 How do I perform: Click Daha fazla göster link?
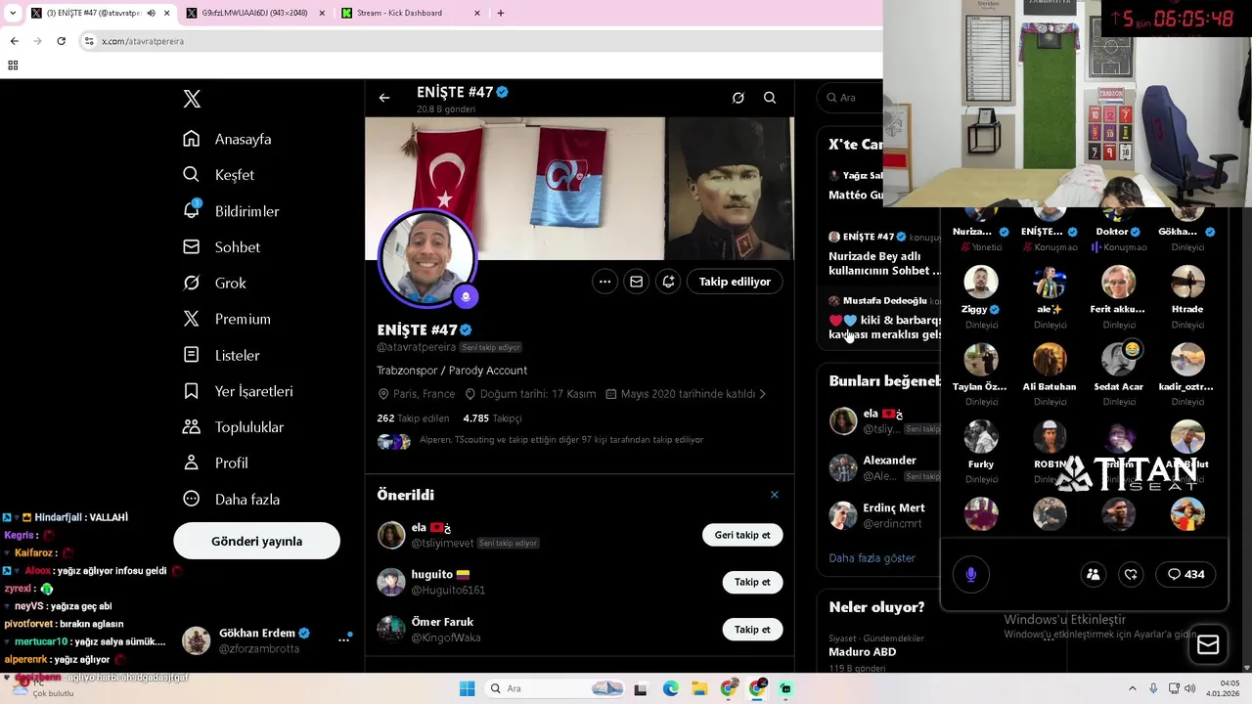(x=872, y=558)
